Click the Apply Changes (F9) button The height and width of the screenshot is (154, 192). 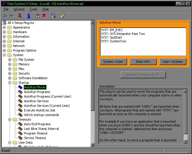point(143,75)
